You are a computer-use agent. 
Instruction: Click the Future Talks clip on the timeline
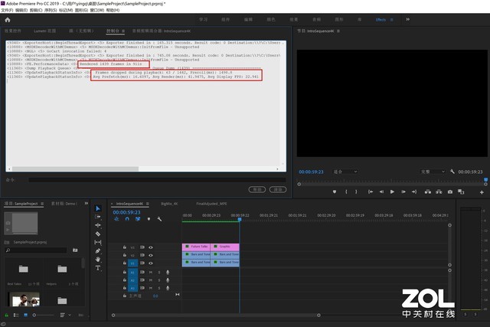coord(195,247)
